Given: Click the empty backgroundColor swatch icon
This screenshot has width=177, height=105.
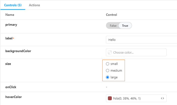Looking at the screenshot, I should tap(110, 52).
